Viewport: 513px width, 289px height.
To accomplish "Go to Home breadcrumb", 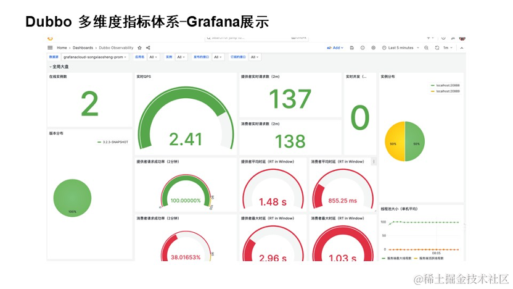I will (x=62, y=48).
